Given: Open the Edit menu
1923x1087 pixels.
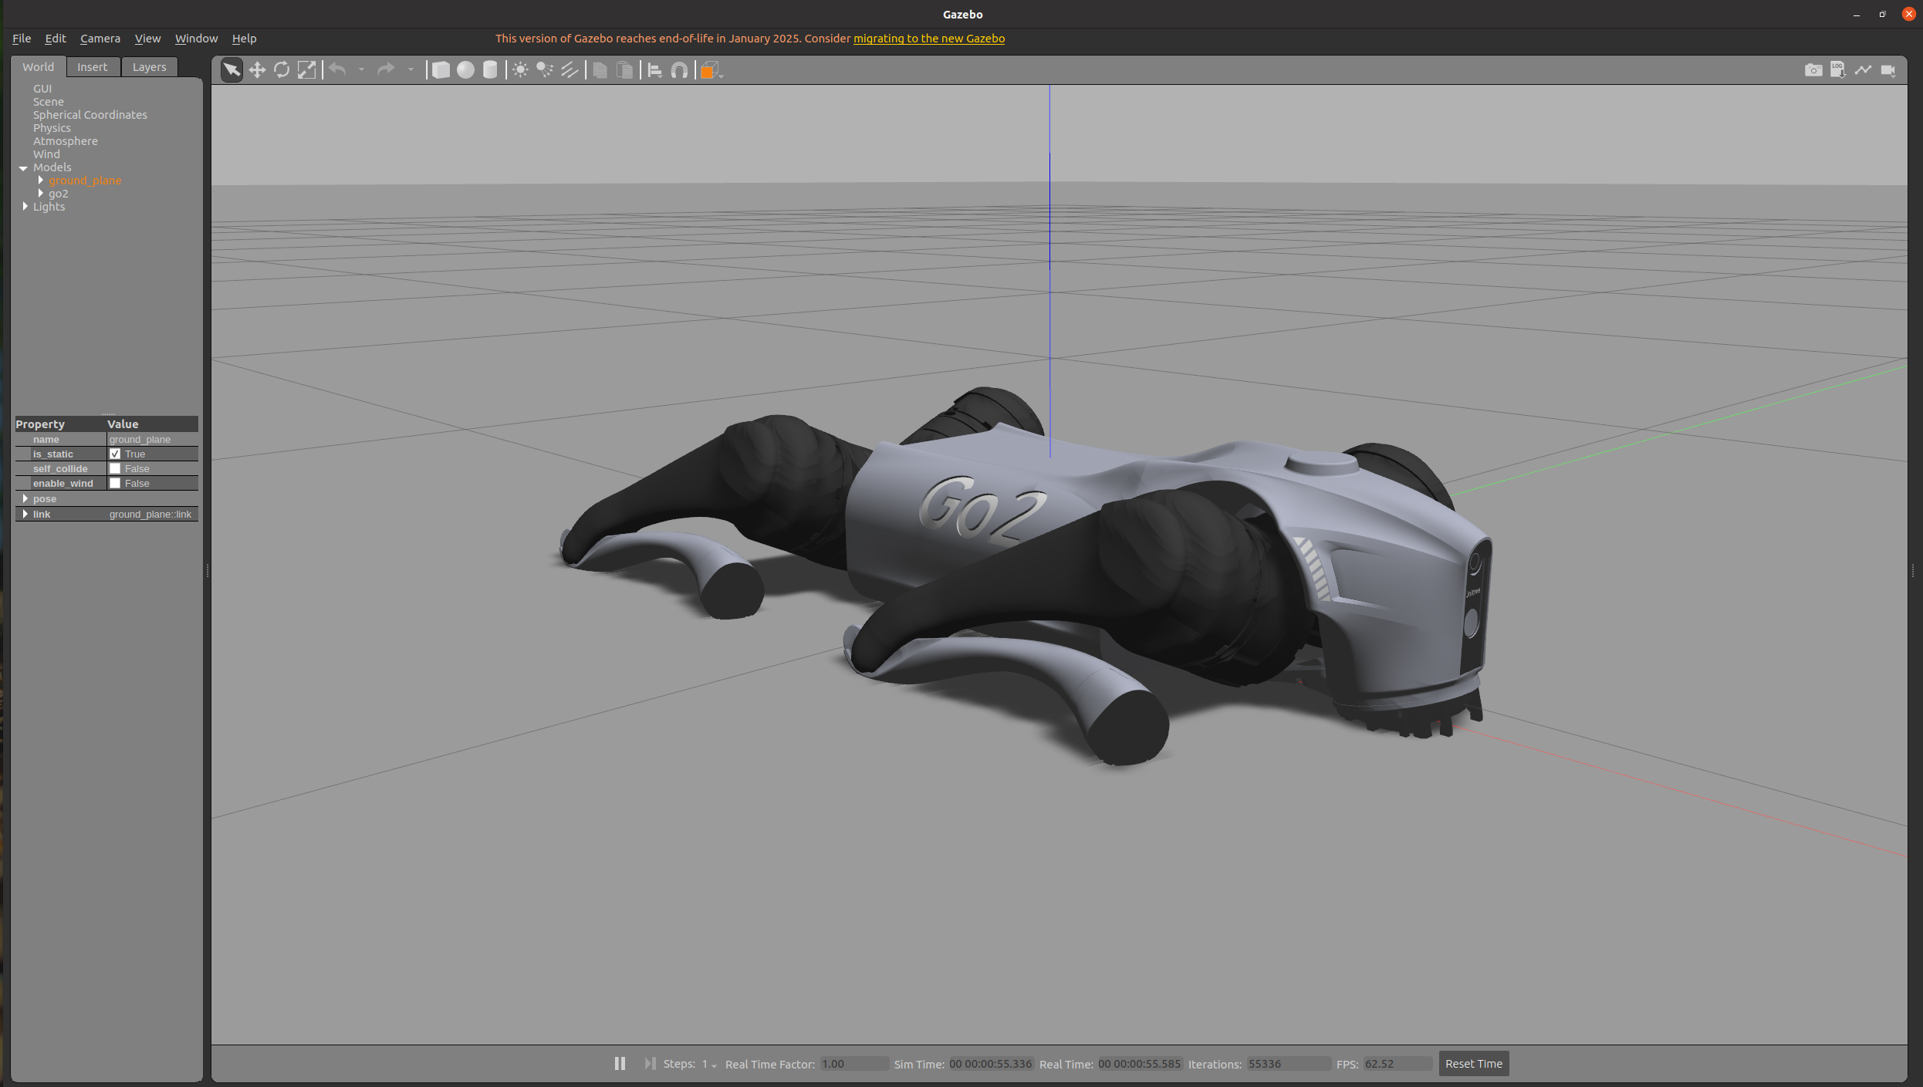Looking at the screenshot, I should [x=56, y=39].
